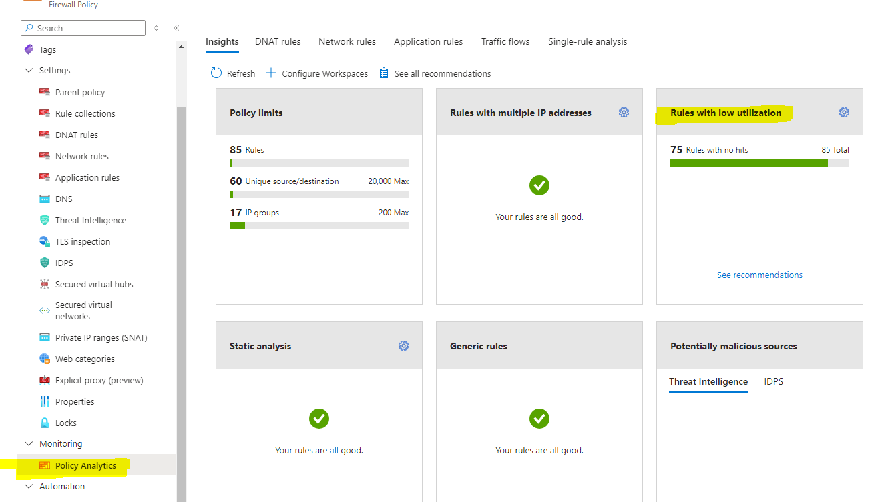Click the green checkmark in multiple IP addresses card
The height and width of the screenshot is (502, 886).
[539, 185]
